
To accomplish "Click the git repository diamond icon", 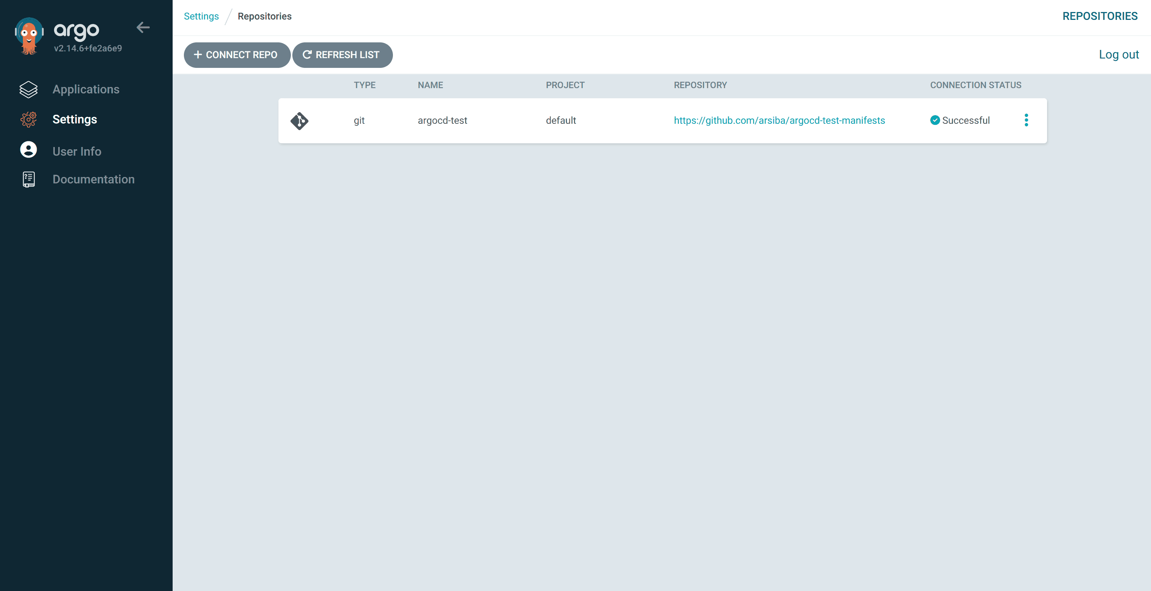I will point(299,121).
